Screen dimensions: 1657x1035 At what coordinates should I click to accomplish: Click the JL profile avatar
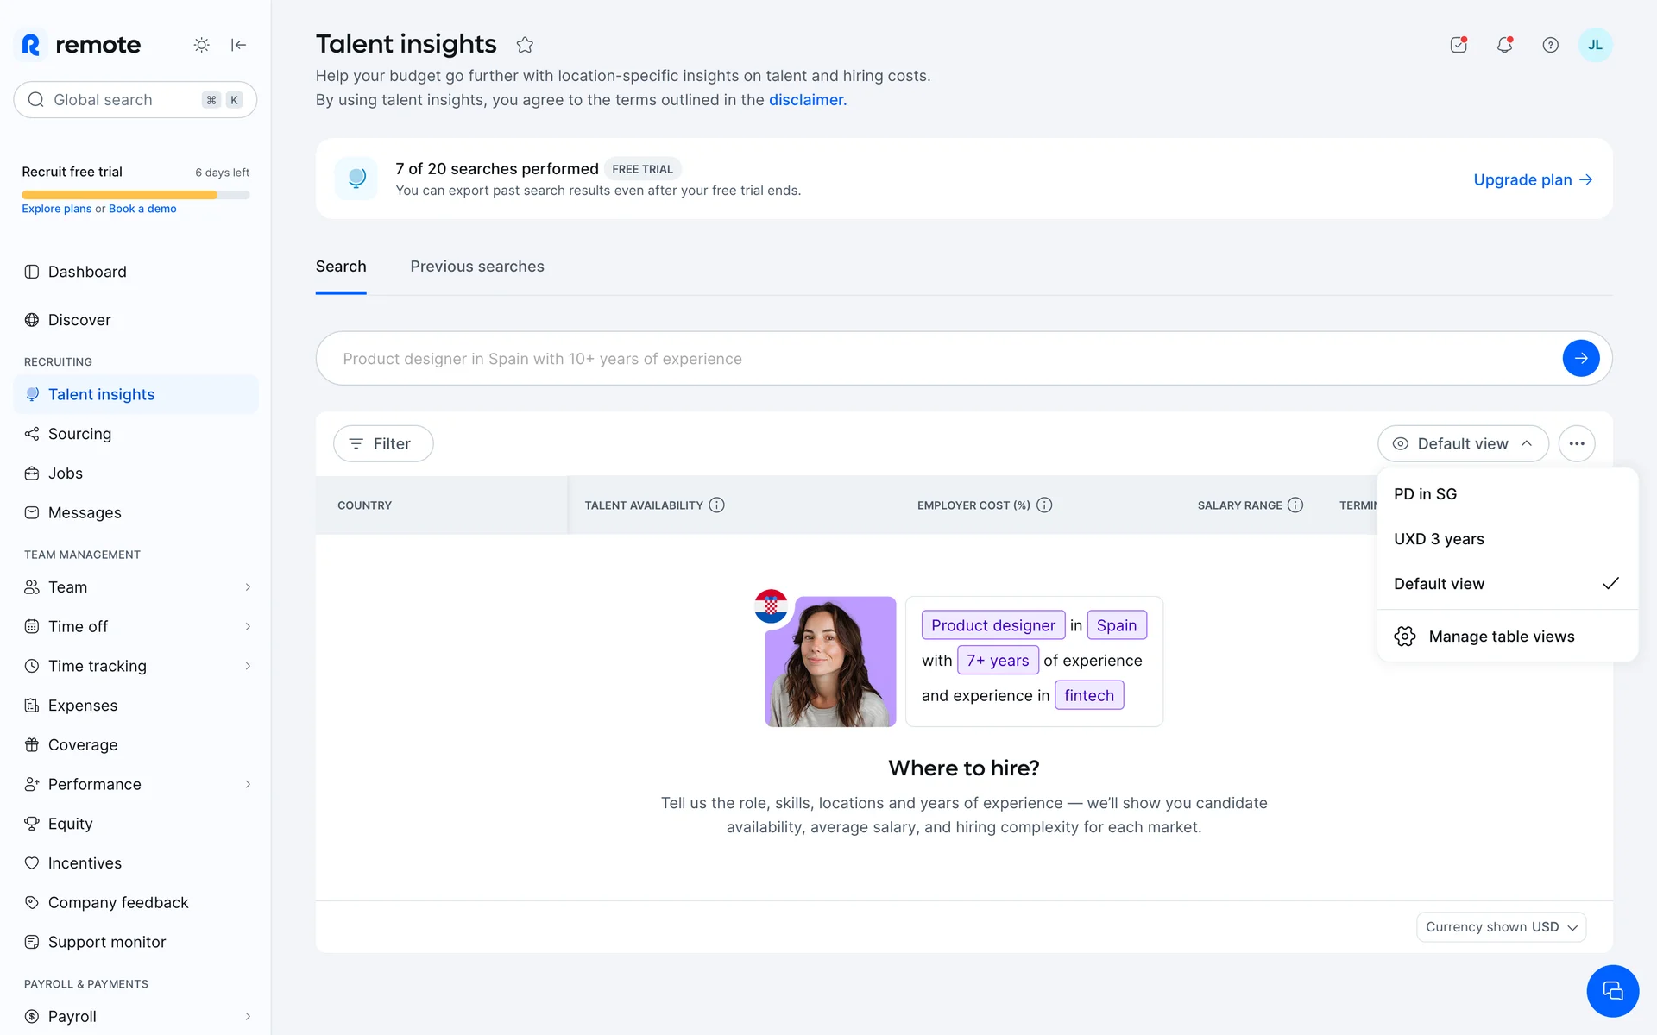pos(1595,45)
